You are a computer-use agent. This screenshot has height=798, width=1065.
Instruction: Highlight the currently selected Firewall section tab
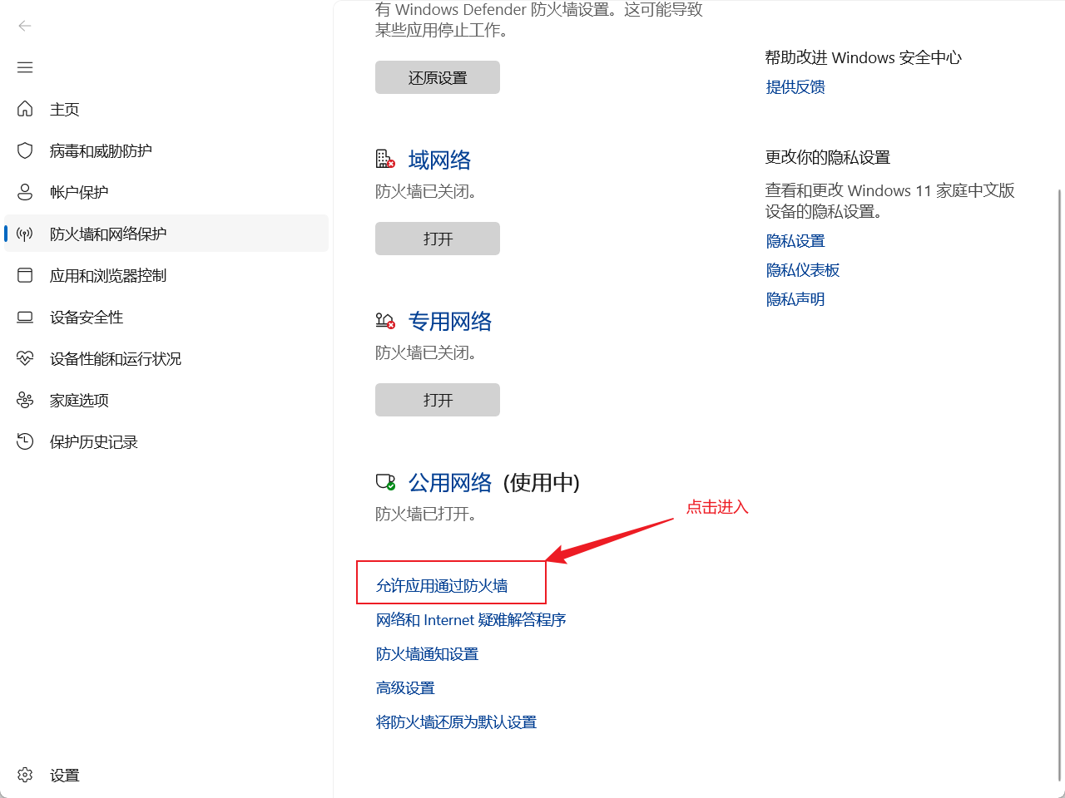[108, 234]
